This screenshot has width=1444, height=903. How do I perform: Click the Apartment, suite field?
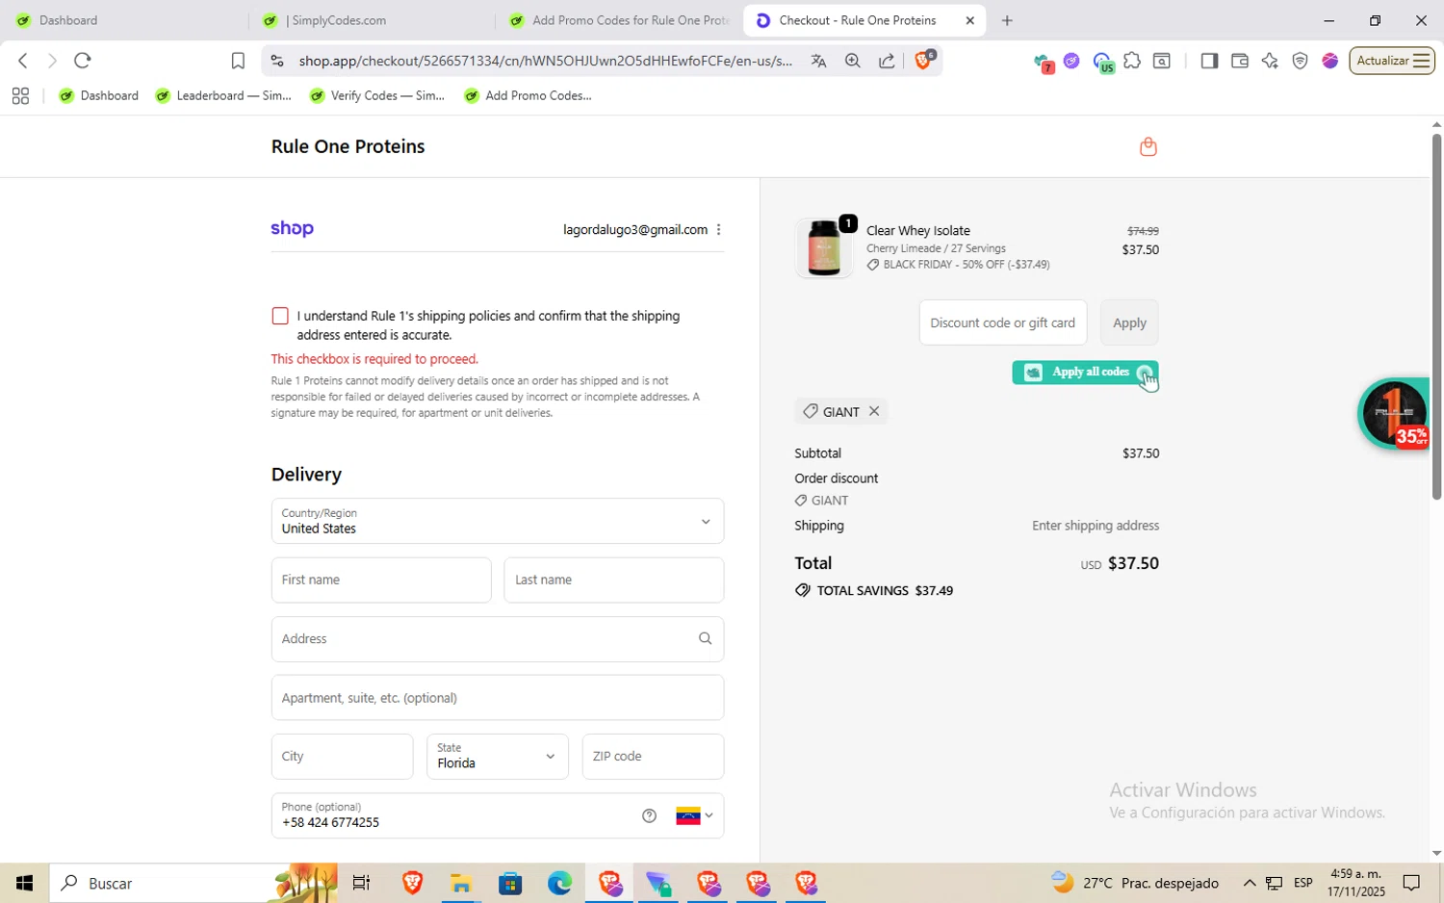(497, 698)
